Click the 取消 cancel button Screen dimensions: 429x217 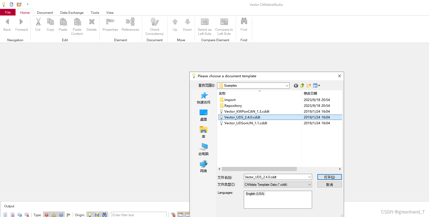[330, 185]
